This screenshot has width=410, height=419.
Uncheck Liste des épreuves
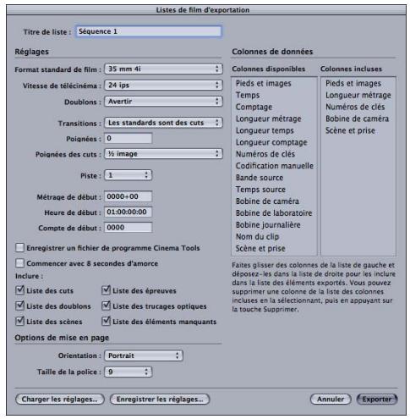click(x=106, y=290)
